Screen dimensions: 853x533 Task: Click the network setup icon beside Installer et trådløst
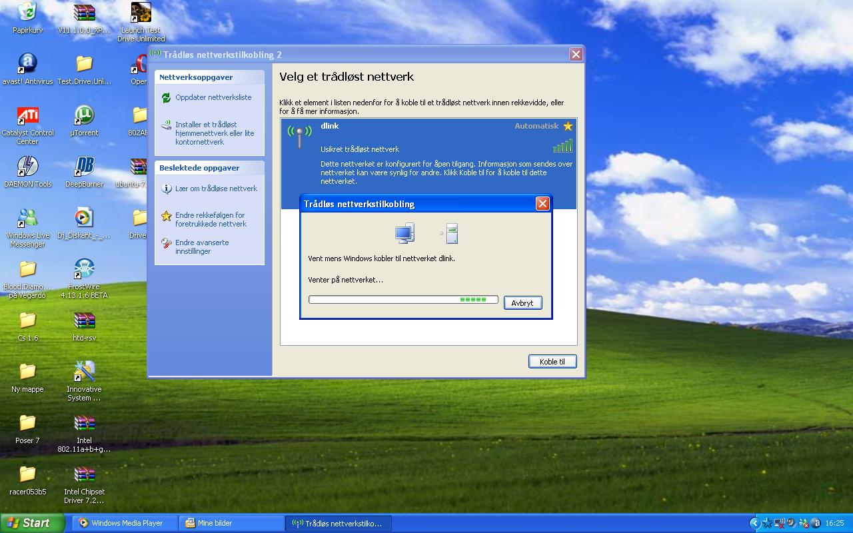[166, 125]
